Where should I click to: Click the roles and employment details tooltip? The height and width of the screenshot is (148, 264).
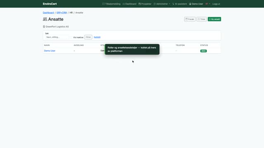tap(132, 49)
